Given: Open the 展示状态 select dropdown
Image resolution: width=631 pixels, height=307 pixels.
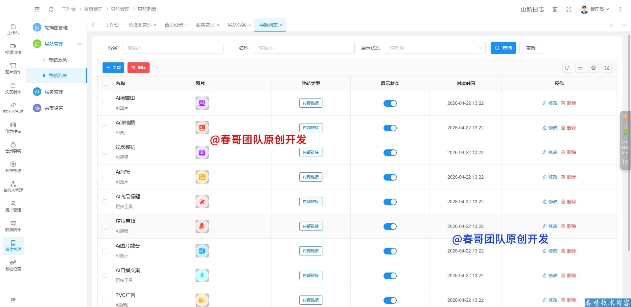Looking at the screenshot, I should [x=435, y=48].
